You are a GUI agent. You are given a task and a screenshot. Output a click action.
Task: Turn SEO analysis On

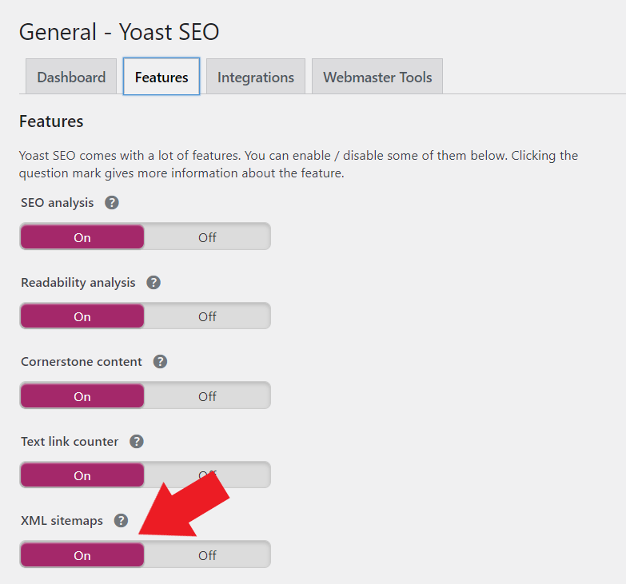click(x=82, y=237)
